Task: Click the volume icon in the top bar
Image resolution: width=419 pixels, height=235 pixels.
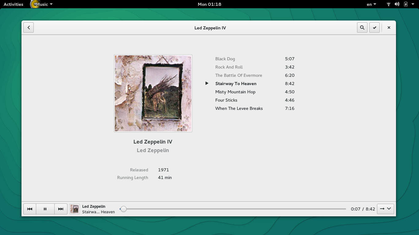Action: point(397,4)
